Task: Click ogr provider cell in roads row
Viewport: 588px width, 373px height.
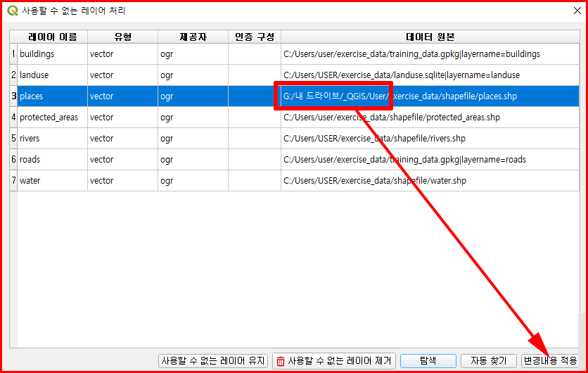Action: [193, 159]
